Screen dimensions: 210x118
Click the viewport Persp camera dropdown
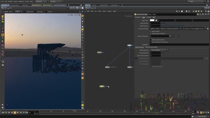point(70,15)
